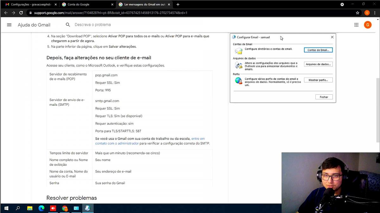
Task: Open the Ajuda do Gmail hamburger menu
Action: coord(9,25)
